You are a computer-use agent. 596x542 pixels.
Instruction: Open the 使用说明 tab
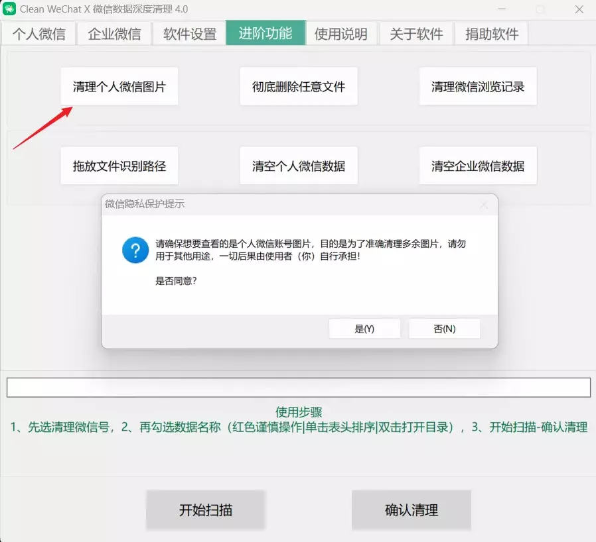pyautogui.click(x=341, y=34)
